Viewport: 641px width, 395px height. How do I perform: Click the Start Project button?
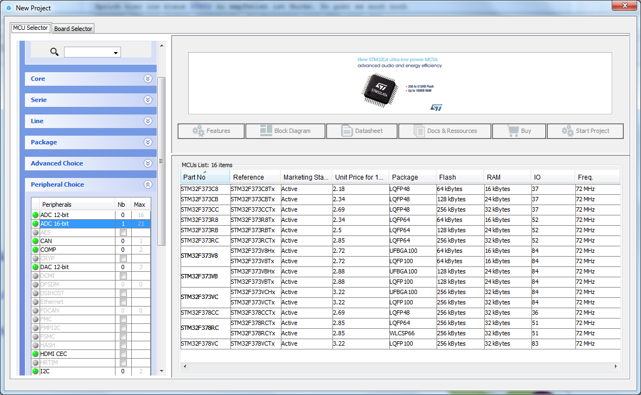(x=585, y=131)
